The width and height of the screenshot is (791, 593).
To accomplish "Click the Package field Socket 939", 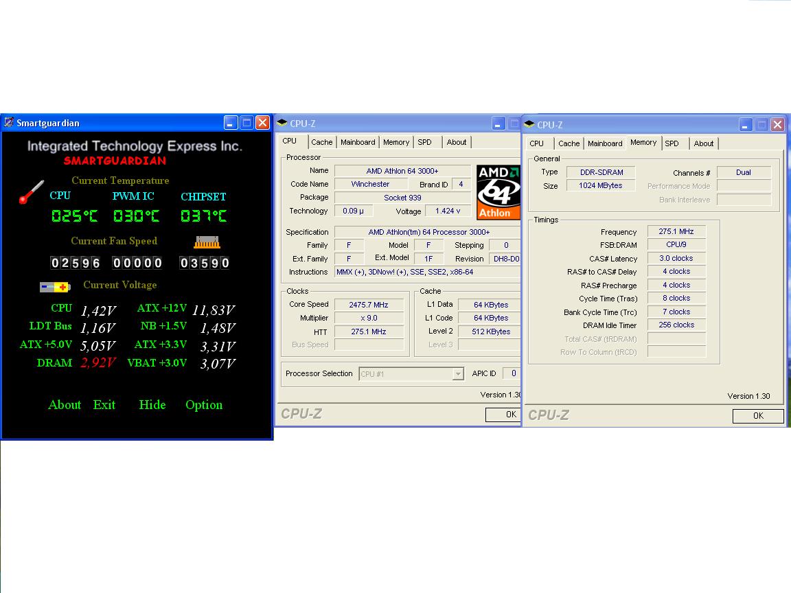I will 402,198.
